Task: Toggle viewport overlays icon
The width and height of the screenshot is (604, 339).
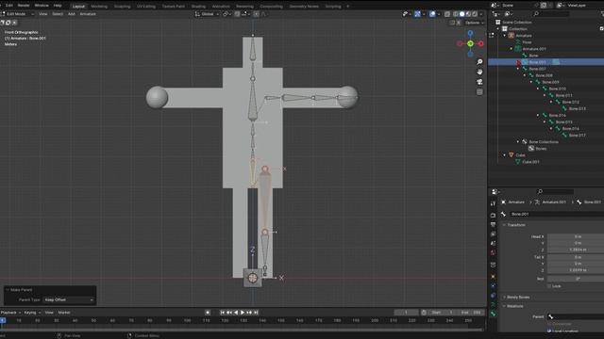Action: 432,14
